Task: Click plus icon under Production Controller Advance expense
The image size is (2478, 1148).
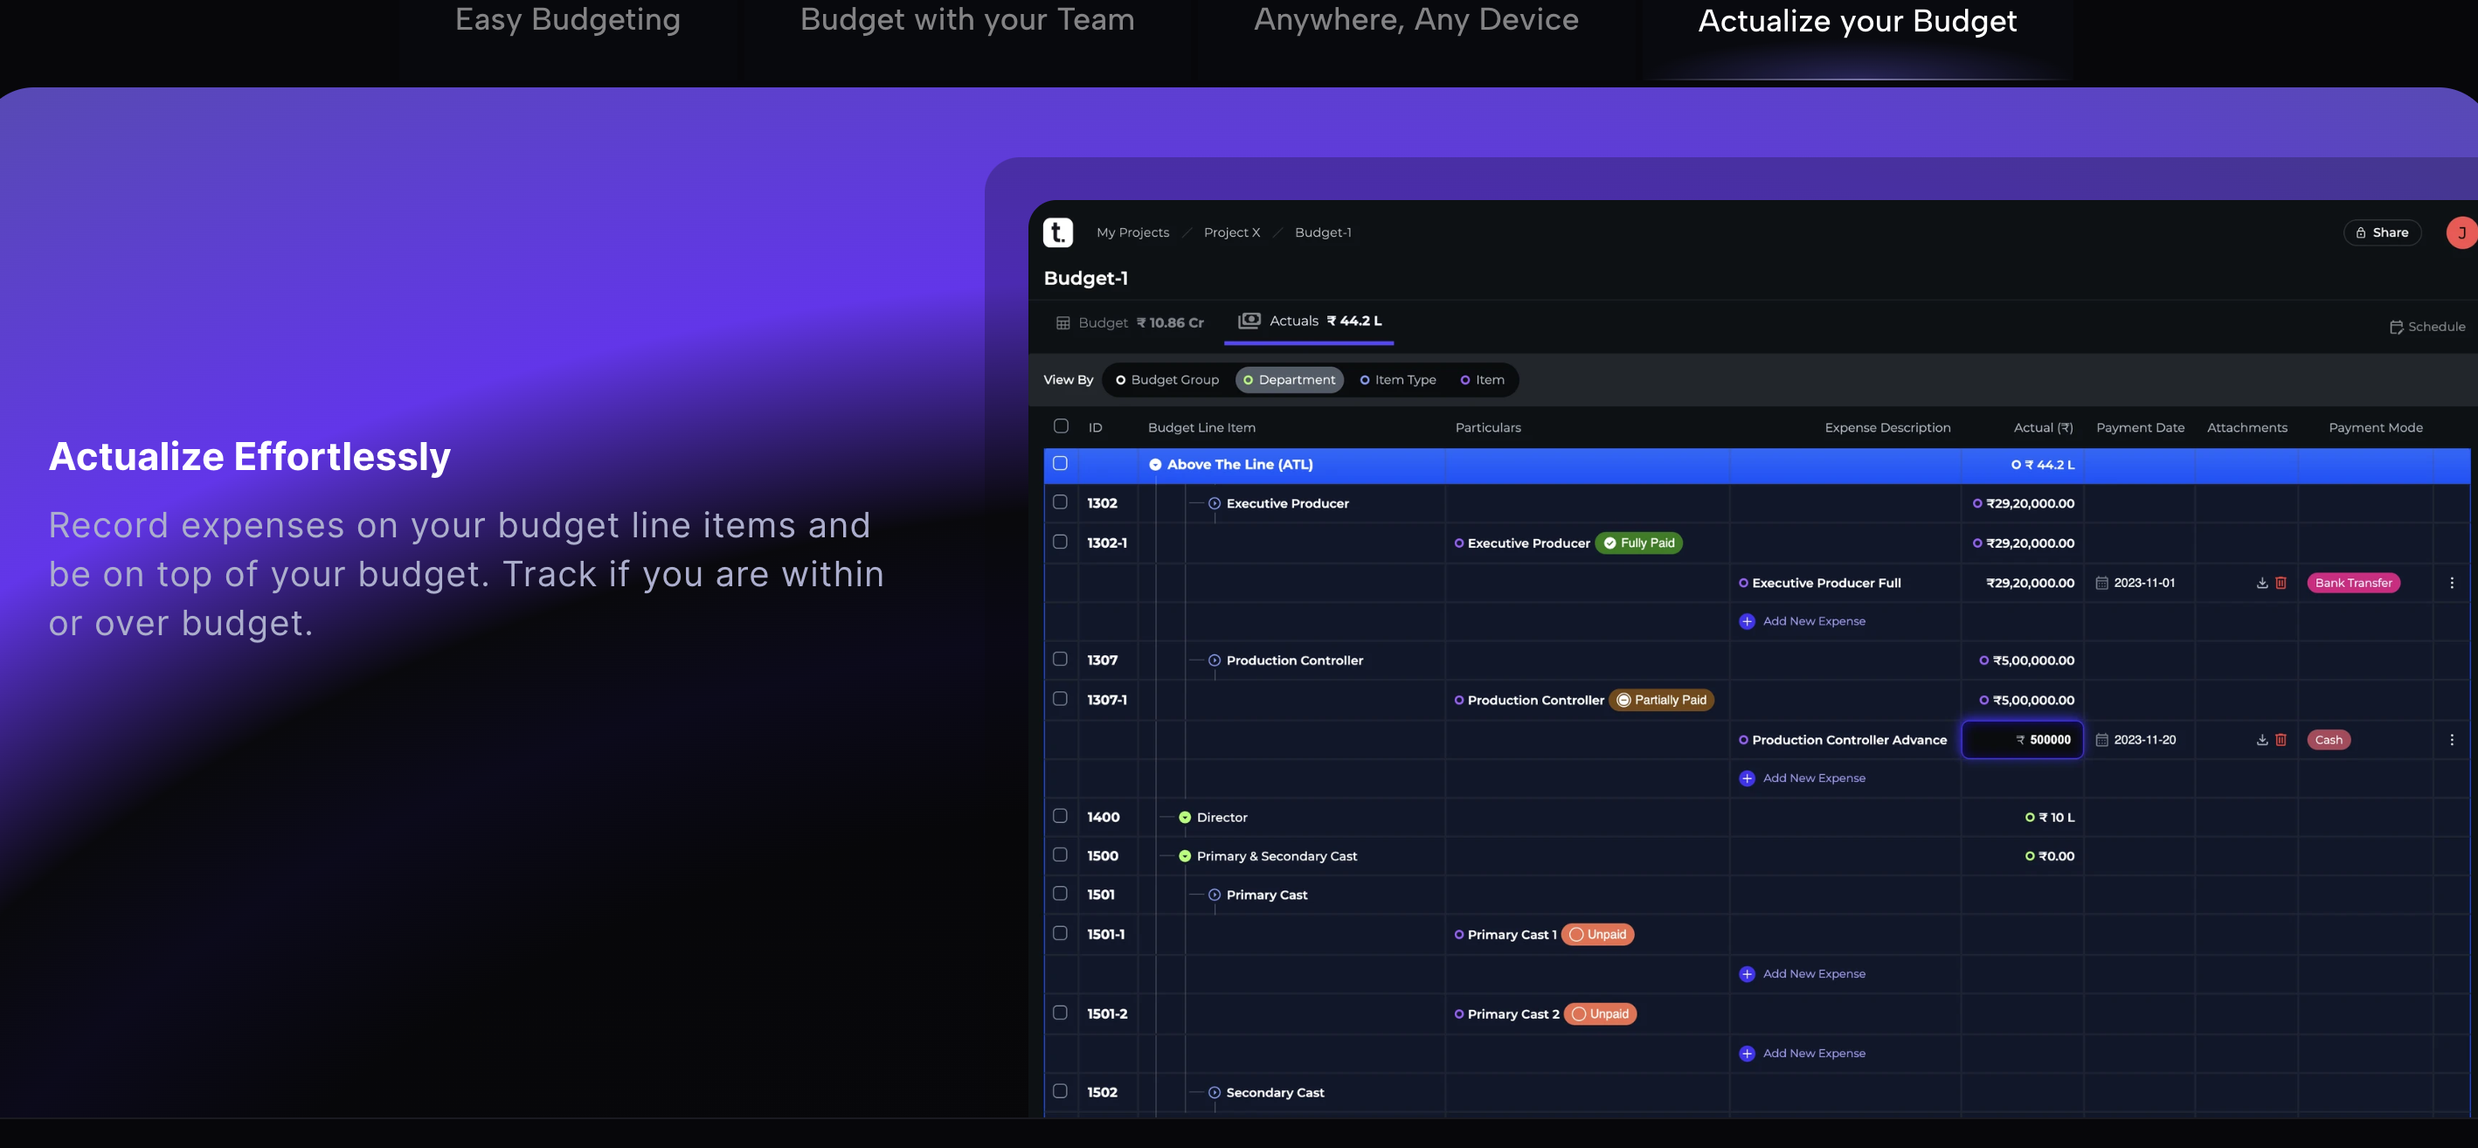Action: tap(1747, 778)
